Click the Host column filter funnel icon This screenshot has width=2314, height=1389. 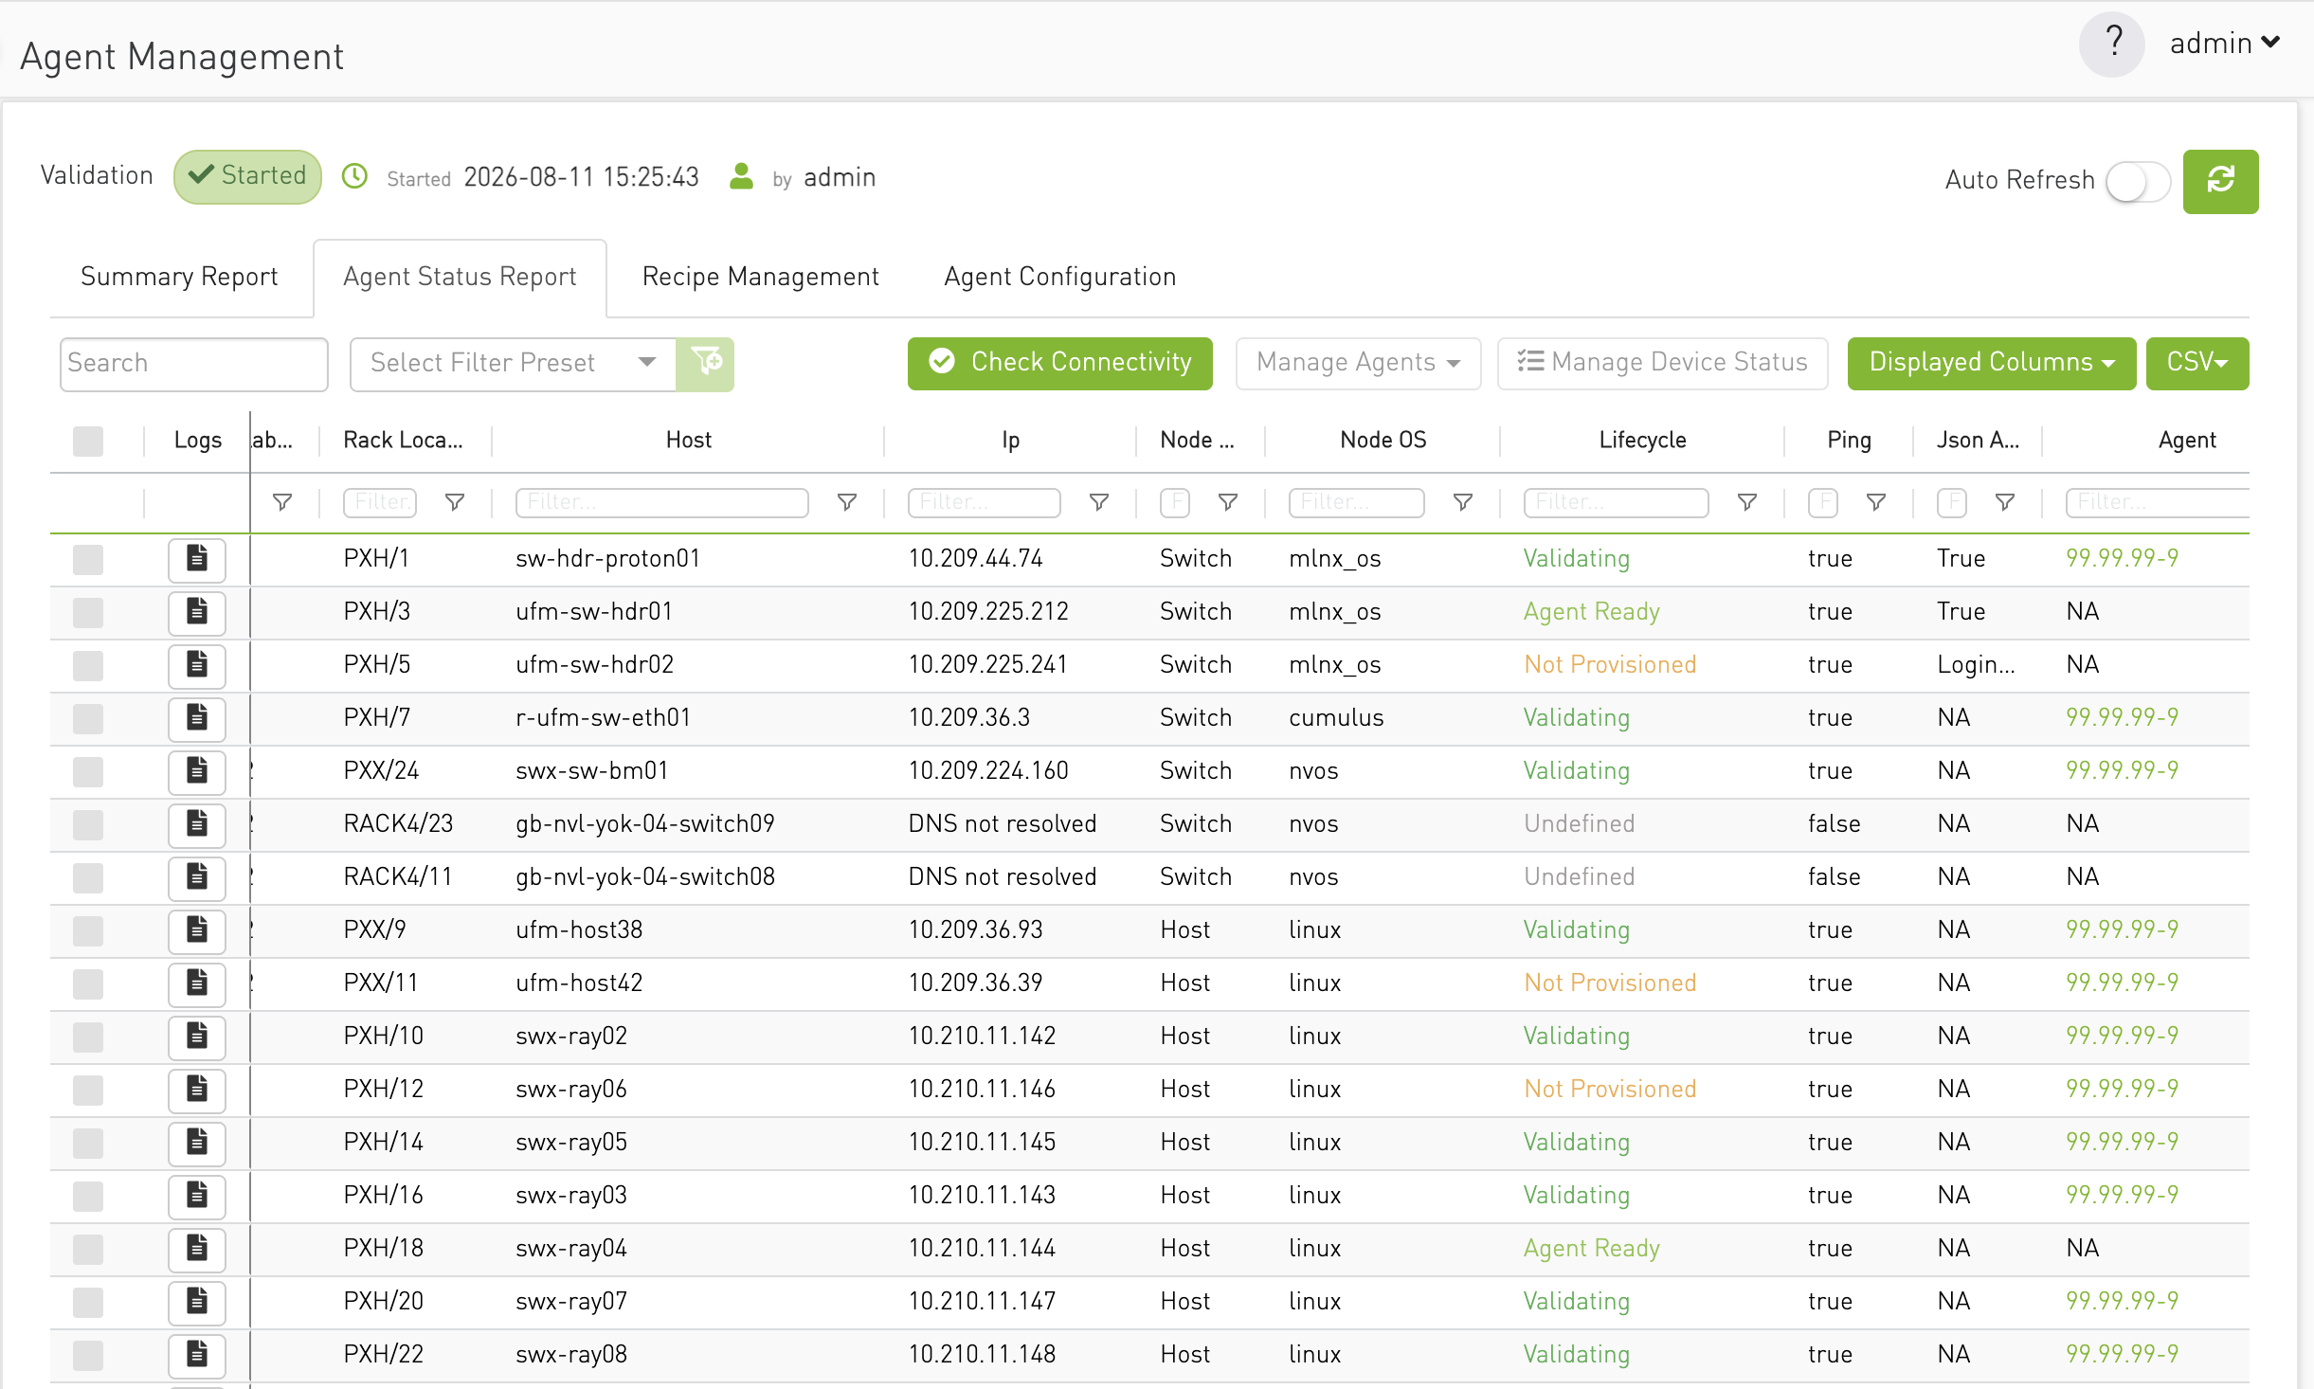(847, 502)
